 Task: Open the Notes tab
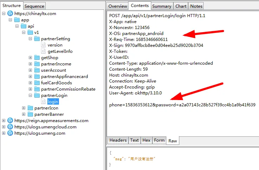coord(196,6)
